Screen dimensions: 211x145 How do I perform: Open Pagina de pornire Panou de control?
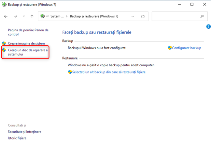28,32
